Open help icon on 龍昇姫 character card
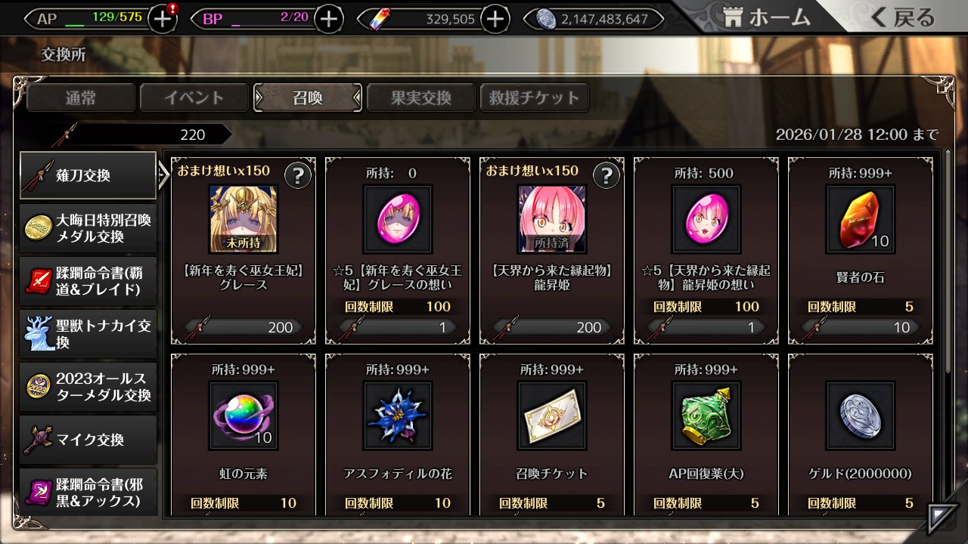Viewport: 968px width, 544px height. [607, 176]
